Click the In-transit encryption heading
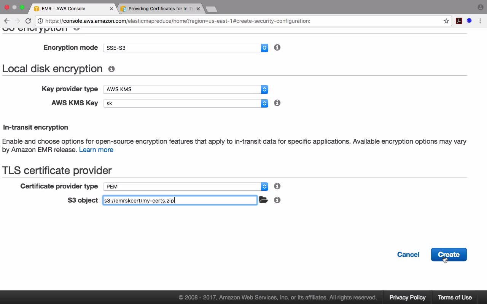The width and height of the screenshot is (487, 304). point(35,127)
